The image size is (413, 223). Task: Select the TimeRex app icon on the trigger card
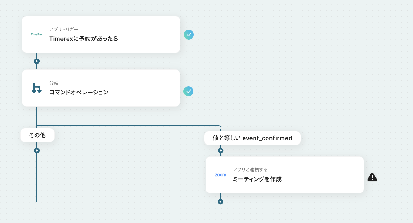click(x=36, y=35)
